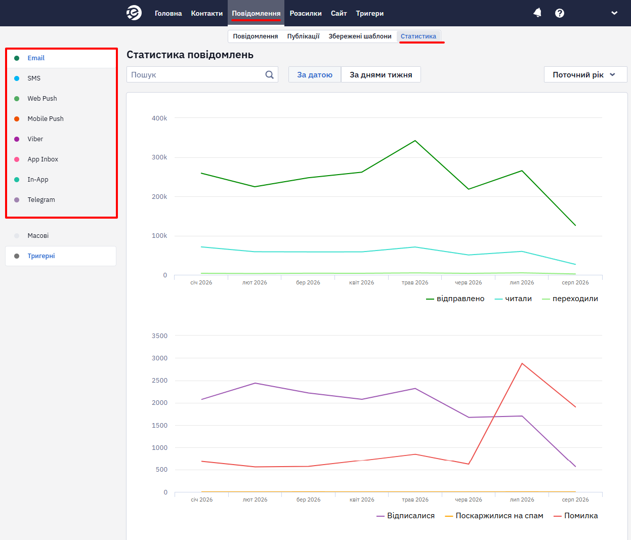Open the Поточний рік period dropdown
The width and height of the screenshot is (631, 540).
coord(585,74)
